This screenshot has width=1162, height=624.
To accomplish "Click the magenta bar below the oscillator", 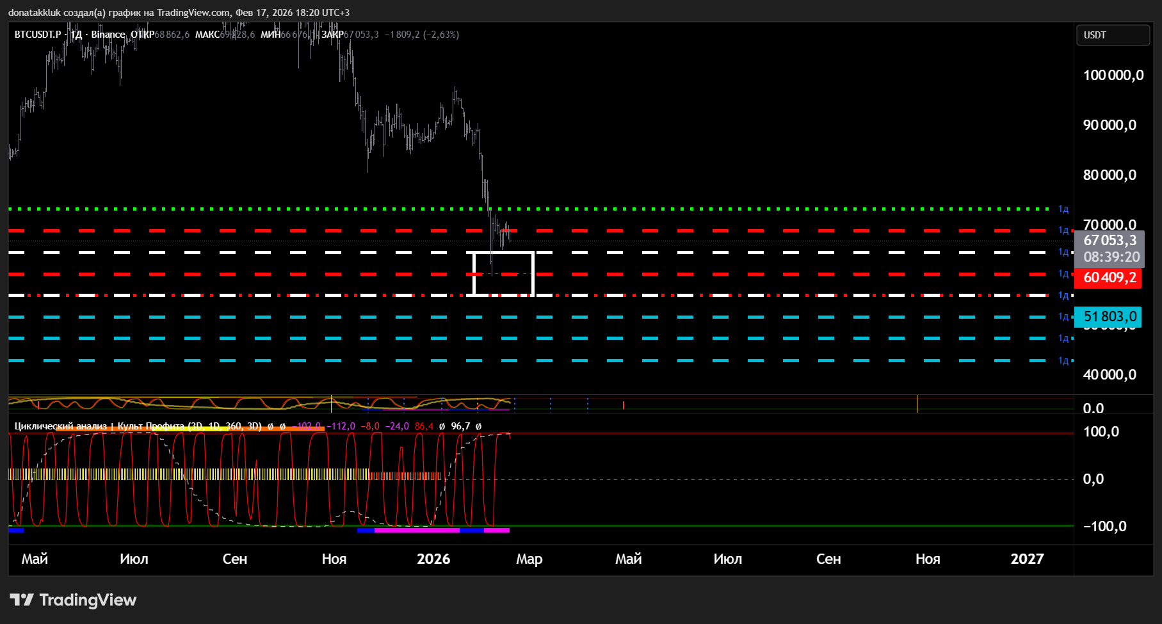I will pyautogui.click(x=416, y=531).
